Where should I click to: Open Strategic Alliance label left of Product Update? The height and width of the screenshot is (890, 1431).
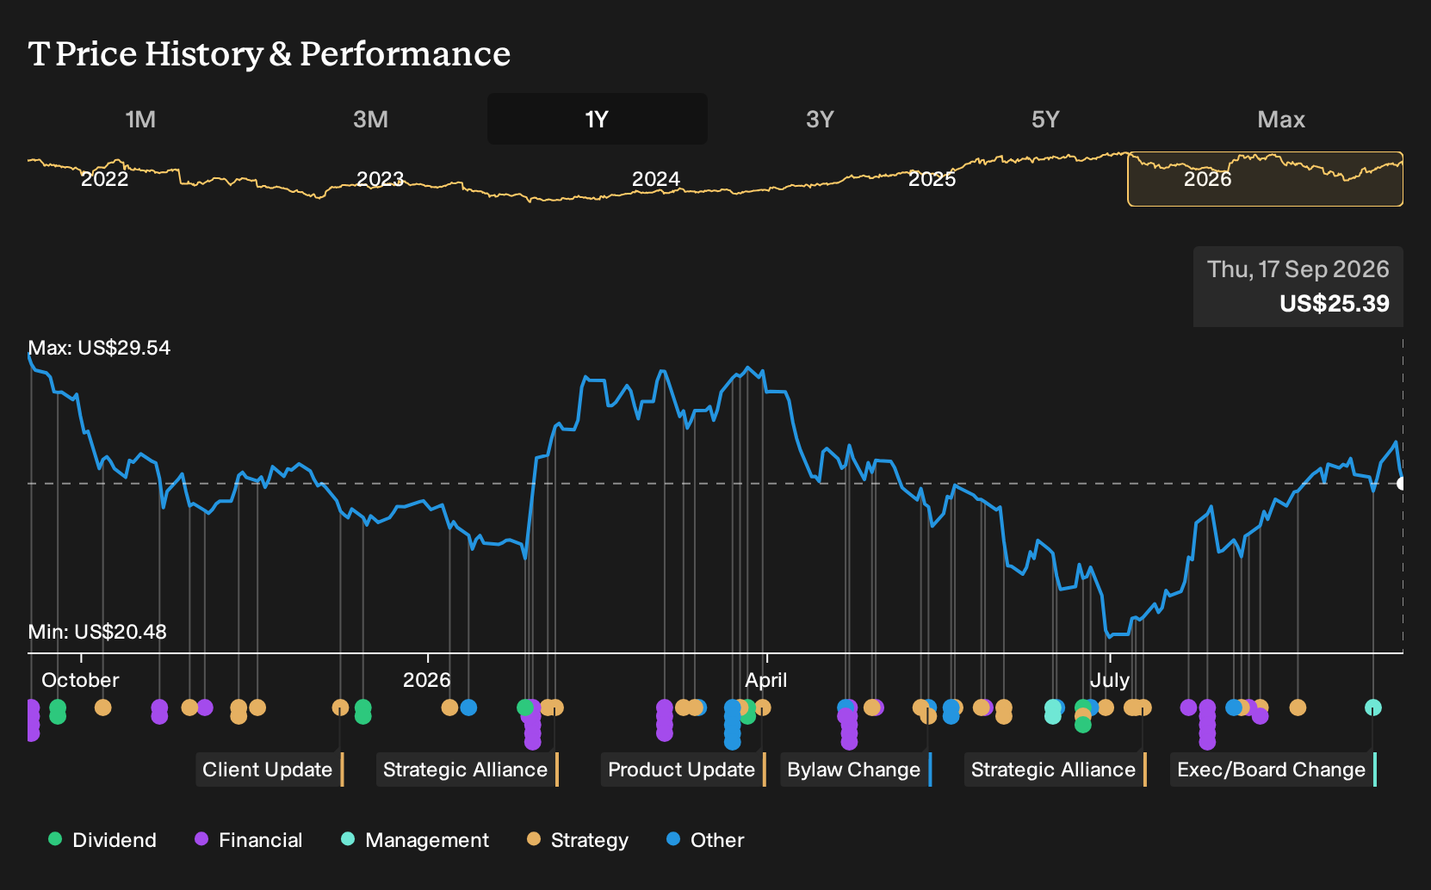tap(466, 769)
